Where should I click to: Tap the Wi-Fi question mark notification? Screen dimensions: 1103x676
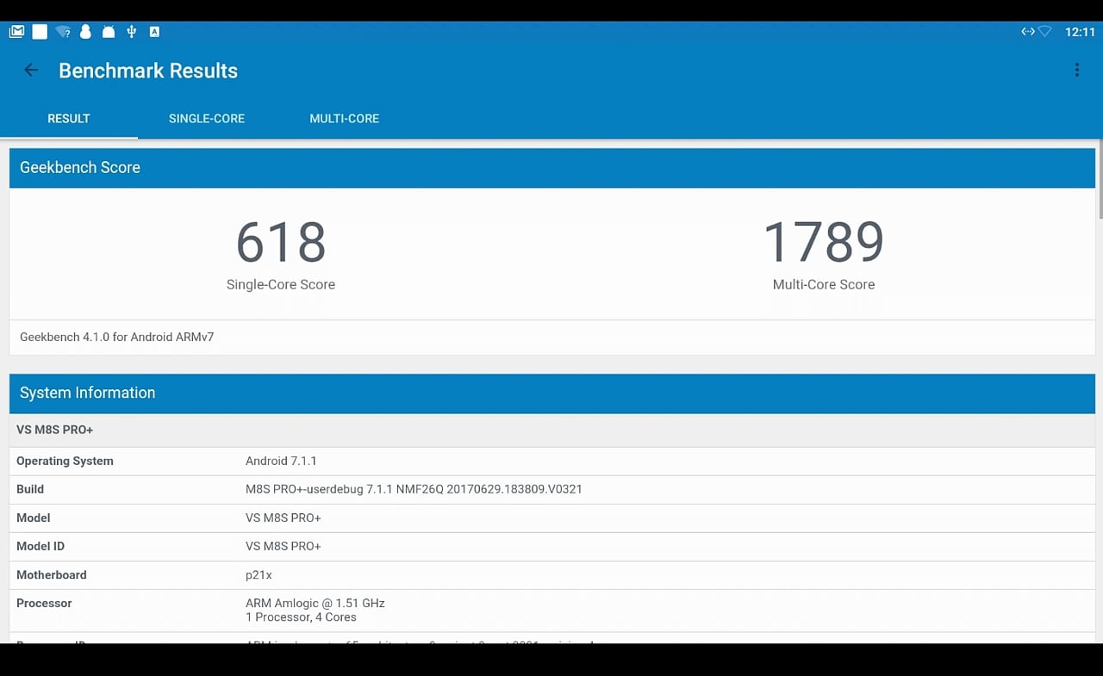[x=63, y=32]
